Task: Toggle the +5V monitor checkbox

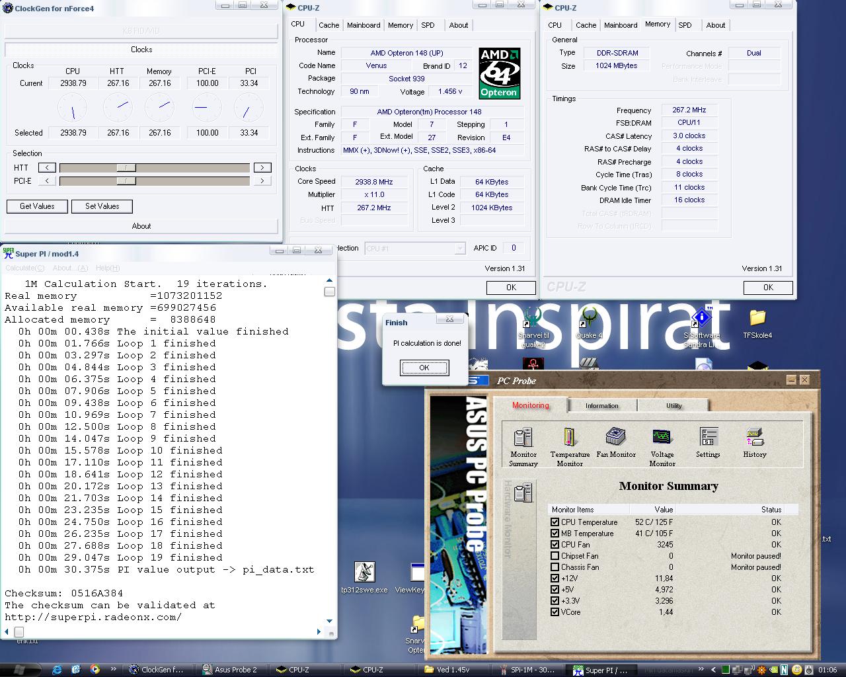Action: point(555,589)
